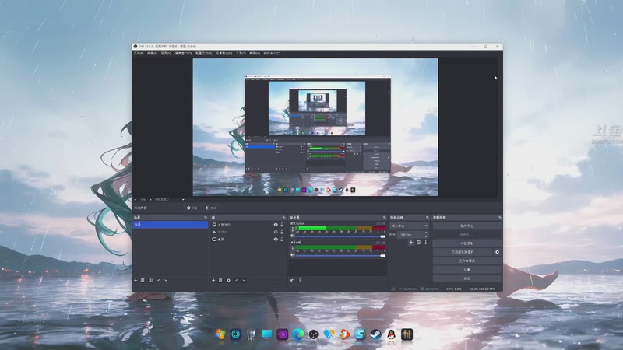Open the preview scale-to-window dropdown

click(169, 200)
